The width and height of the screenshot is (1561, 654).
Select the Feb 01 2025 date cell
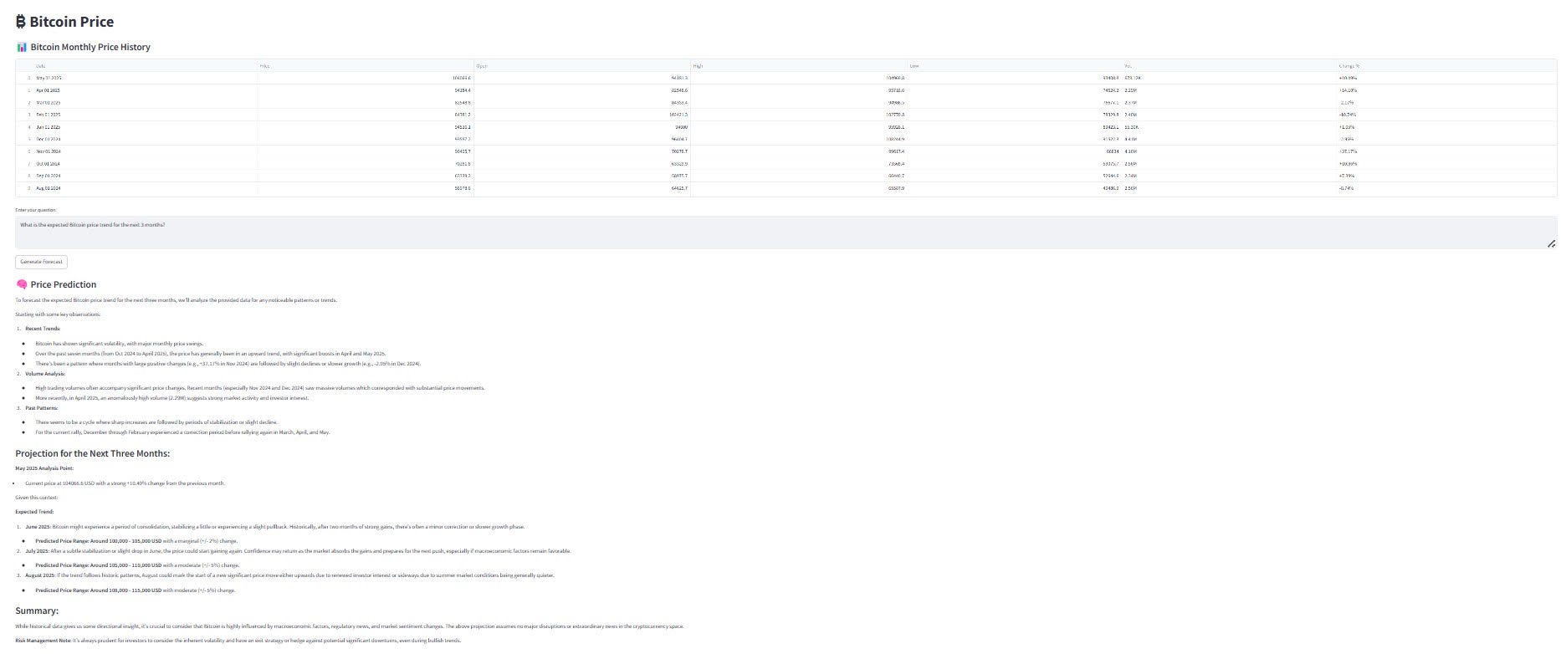[x=144, y=115]
